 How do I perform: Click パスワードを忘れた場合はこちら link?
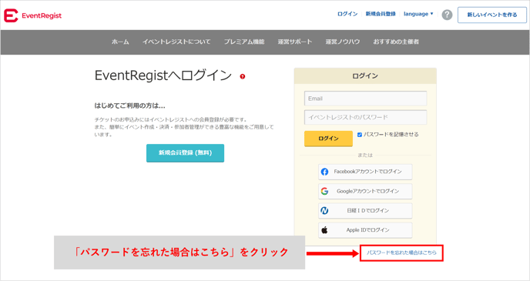(x=401, y=253)
